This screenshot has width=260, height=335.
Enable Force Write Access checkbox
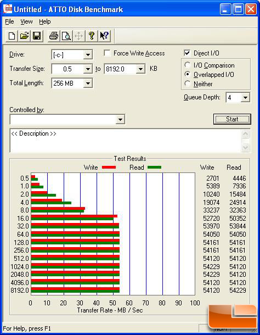click(x=107, y=53)
